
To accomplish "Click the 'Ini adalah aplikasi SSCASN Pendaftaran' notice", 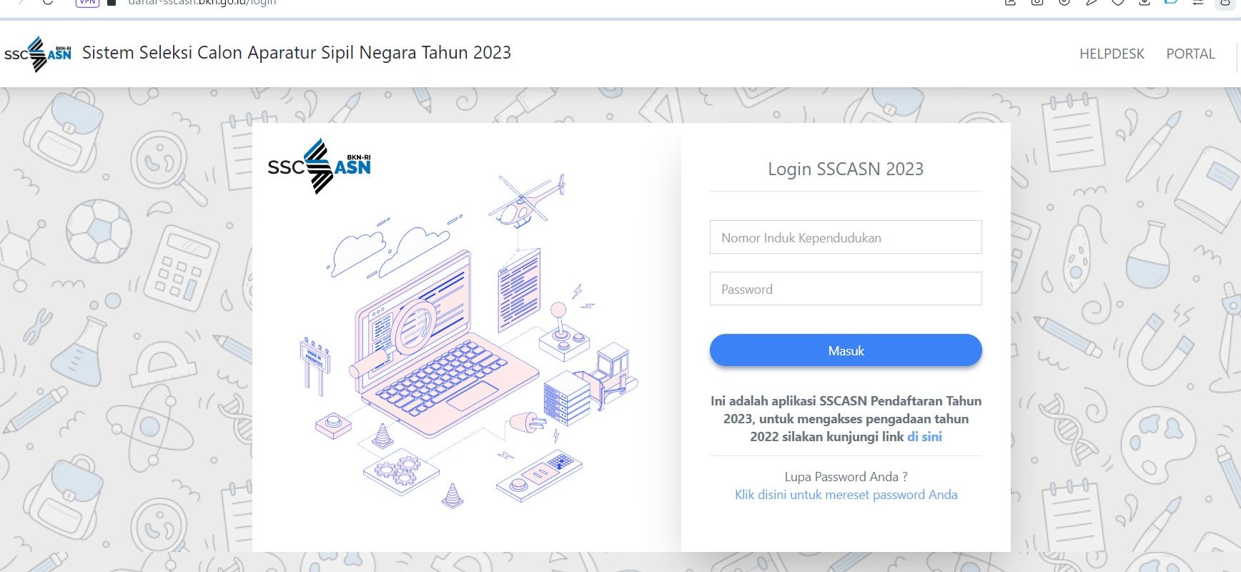I will point(846,419).
